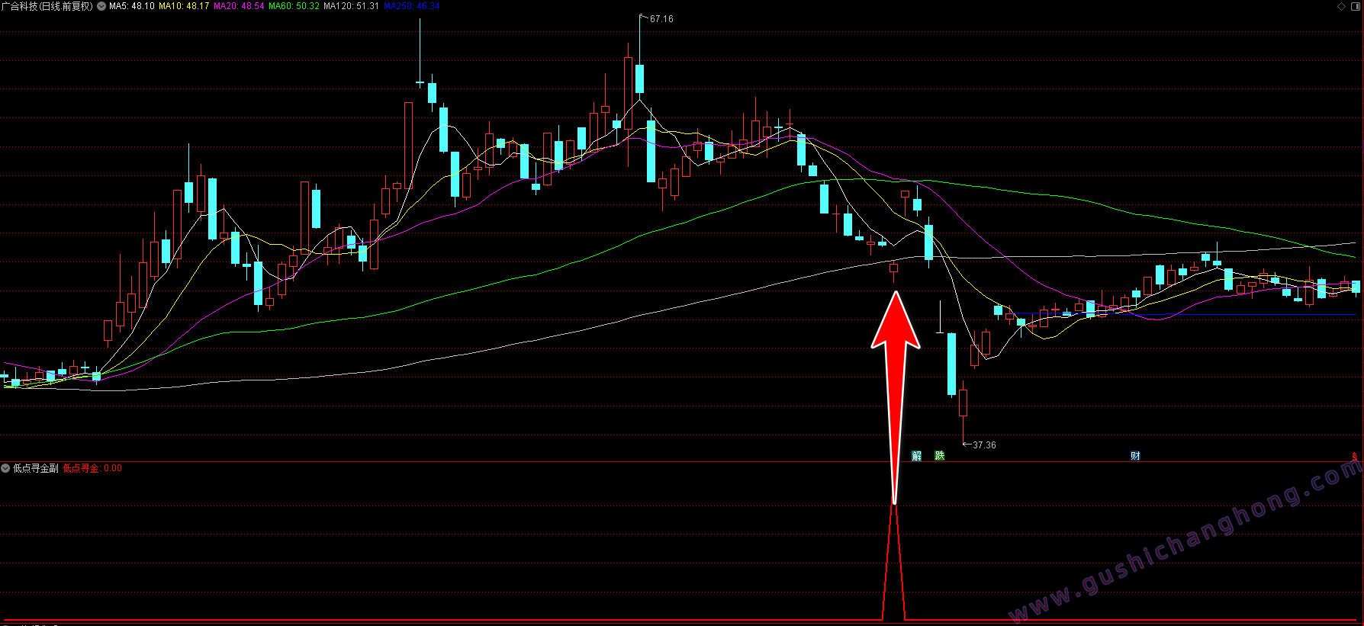
Task: Click the red 低点寻金: 0.00 value
Action: (x=92, y=468)
